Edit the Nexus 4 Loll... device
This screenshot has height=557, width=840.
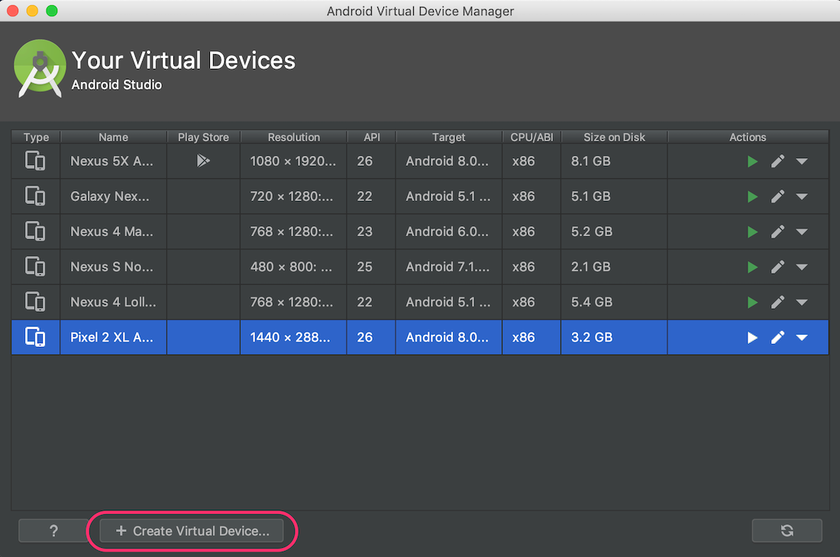(x=778, y=303)
